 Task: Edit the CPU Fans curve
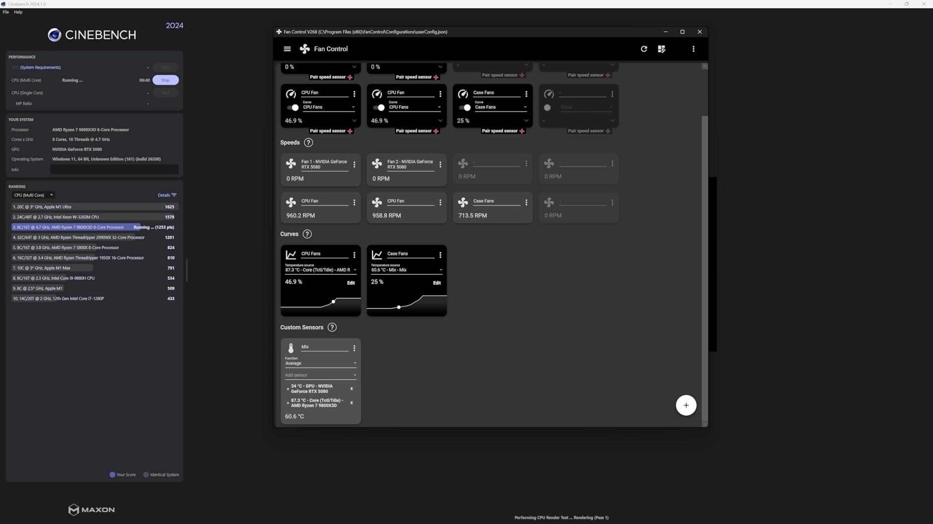351,283
